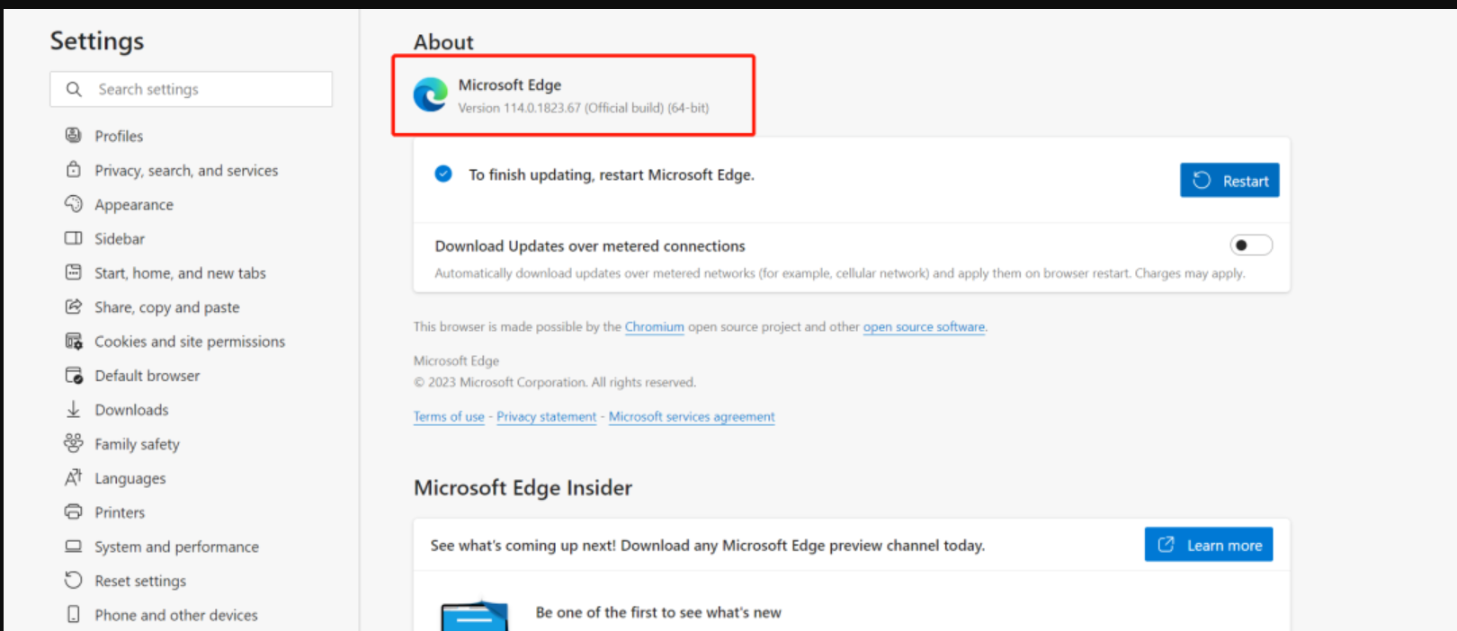Click the Languages icon

click(73, 477)
